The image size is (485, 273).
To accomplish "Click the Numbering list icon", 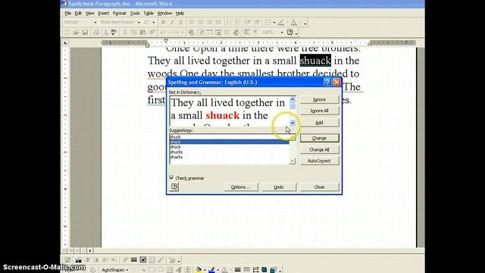I will pyautogui.click(x=230, y=22).
